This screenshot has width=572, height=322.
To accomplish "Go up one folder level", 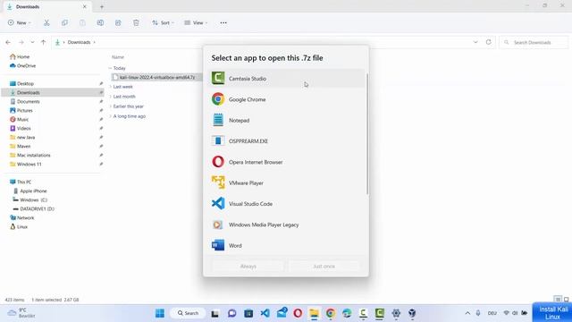I will (x=44, y=42).
